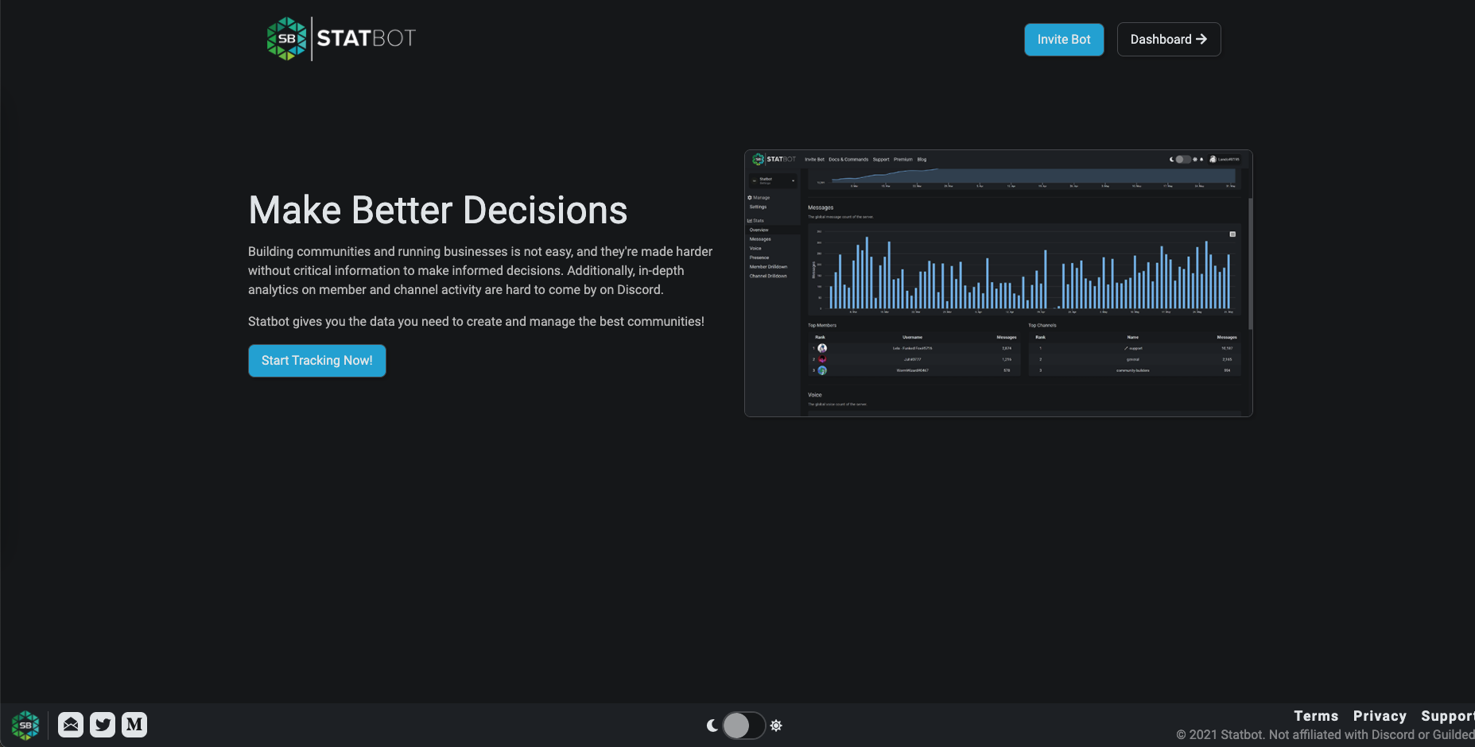
Task: Click the Invite Bot button
Action: click(x=1064, y=40)
